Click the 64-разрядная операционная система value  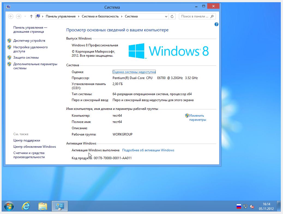[x=152, y=94]
